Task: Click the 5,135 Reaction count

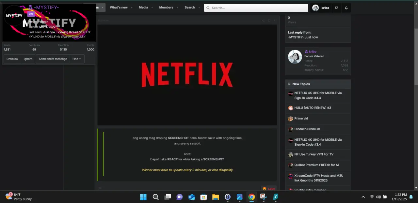Action: click(63, 50)
